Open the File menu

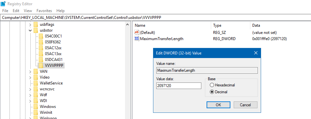[5, 11]
